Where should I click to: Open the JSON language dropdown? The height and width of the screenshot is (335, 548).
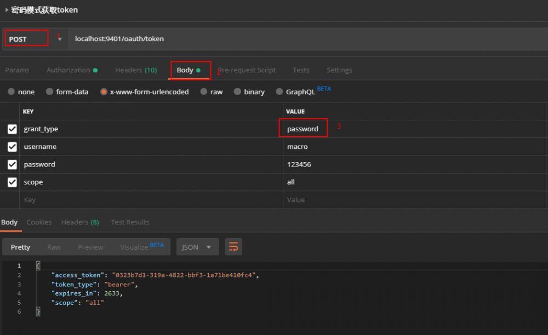(x=197, y=247)
